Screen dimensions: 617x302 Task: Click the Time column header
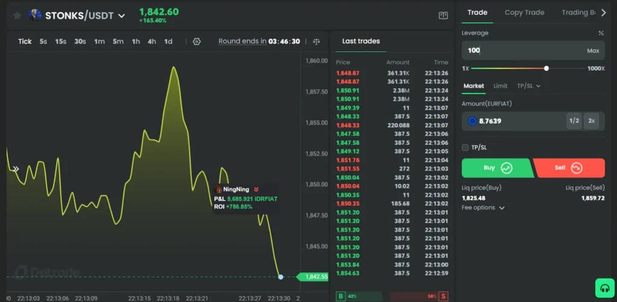(x=440, y=62)
